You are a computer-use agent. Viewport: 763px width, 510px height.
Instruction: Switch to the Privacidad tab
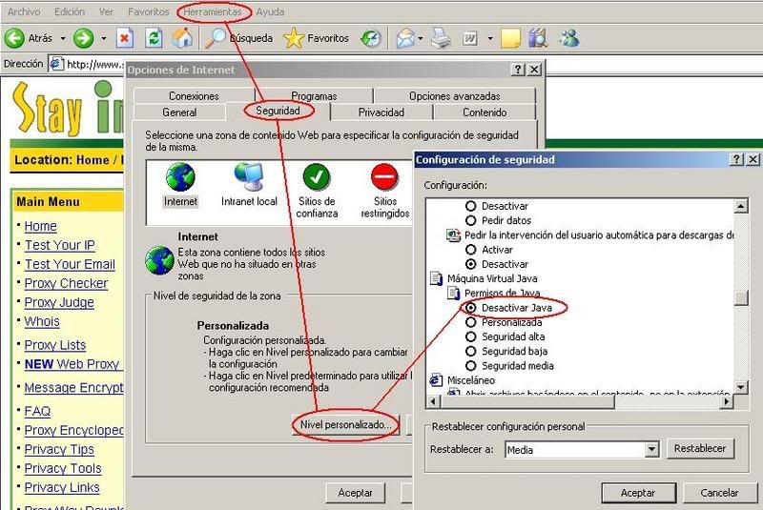tap(381, 112)
